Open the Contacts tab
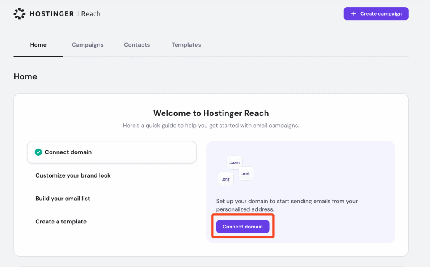430x267 pixels. 137,44
